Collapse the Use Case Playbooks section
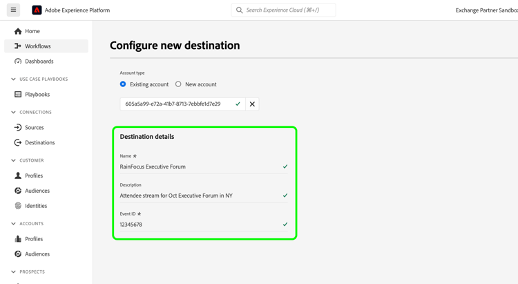 click(x=13, y=79)
